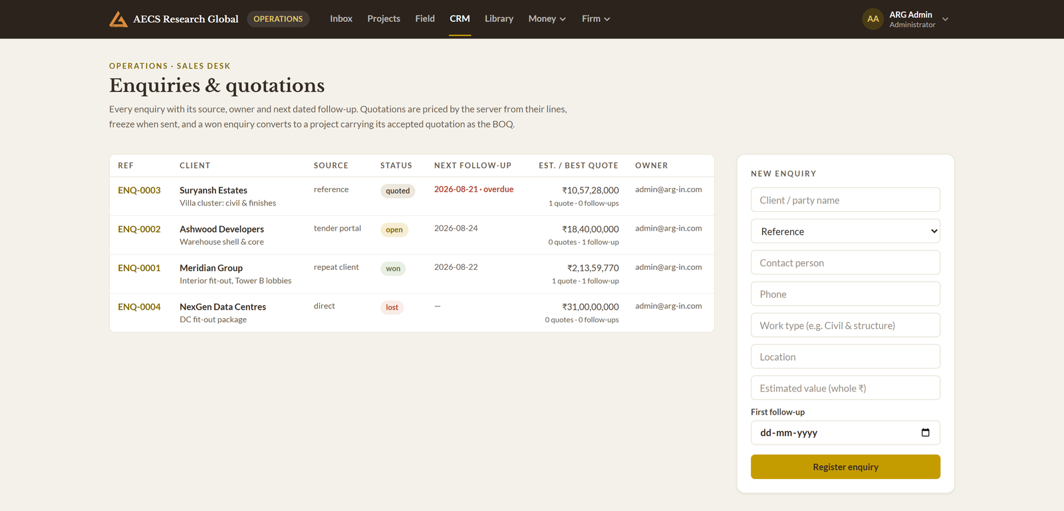The height and width of the screenshot is (511, 1064).
Task: Go to the Inbox tab
Action: pyautogui.click(x=341, y=19)
